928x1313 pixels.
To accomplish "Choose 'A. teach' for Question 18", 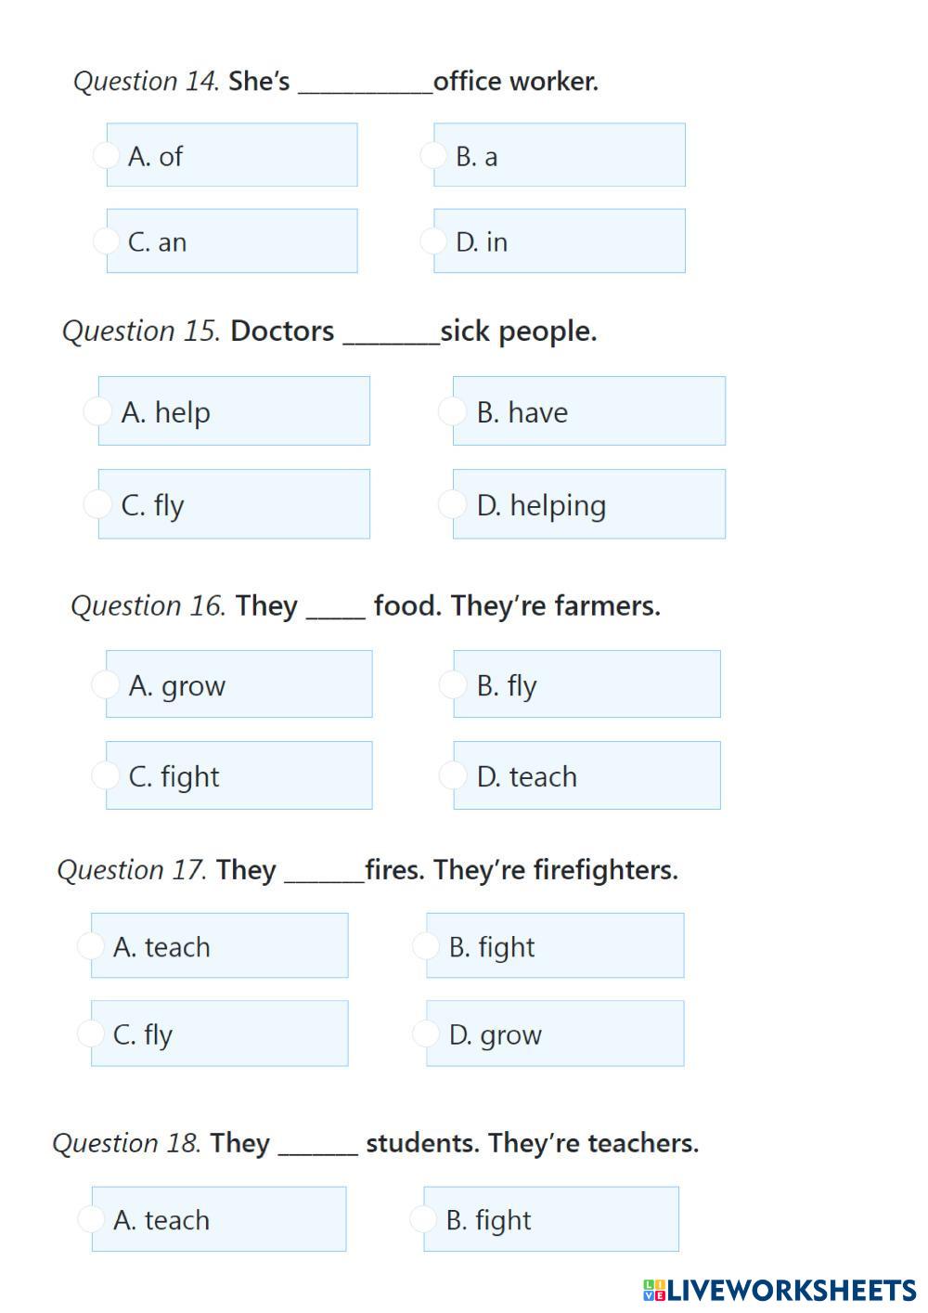I will [90, 1218].
